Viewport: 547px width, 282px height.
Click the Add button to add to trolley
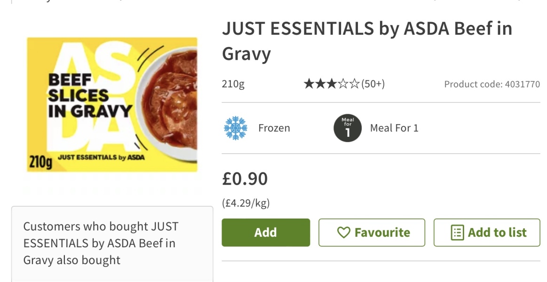coord(266,232)
